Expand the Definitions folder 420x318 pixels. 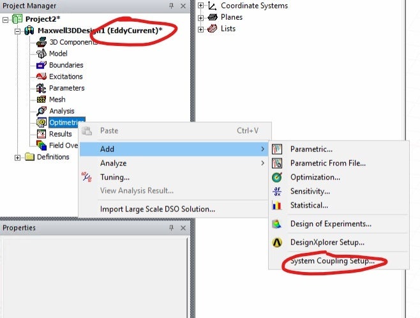(x=17, y=158)
